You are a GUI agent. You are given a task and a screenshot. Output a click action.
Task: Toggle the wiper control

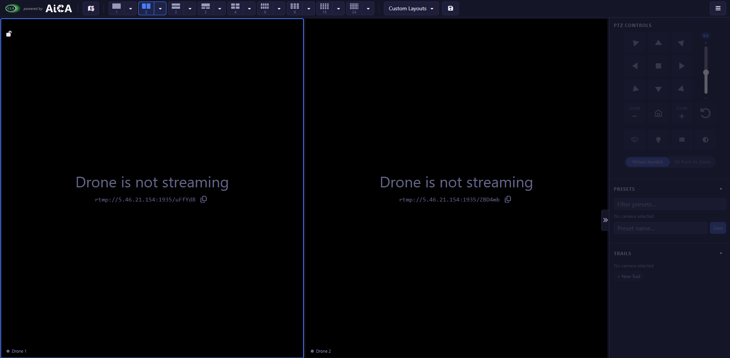[634, 140]
